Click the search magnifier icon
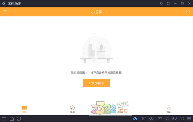The width and height of the screenshot is (193, 122). pos(188,12)
